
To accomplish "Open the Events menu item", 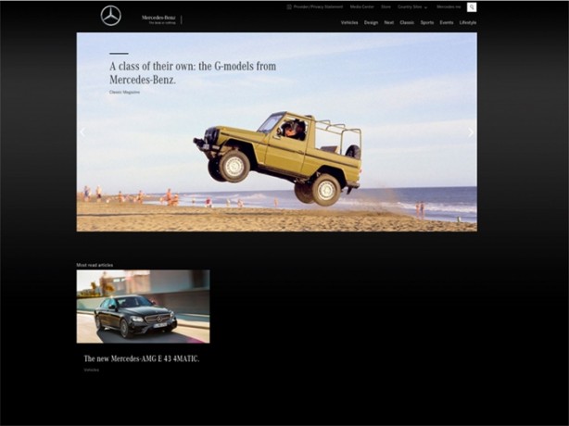I will pyautogui.click(x=447, y=22).
